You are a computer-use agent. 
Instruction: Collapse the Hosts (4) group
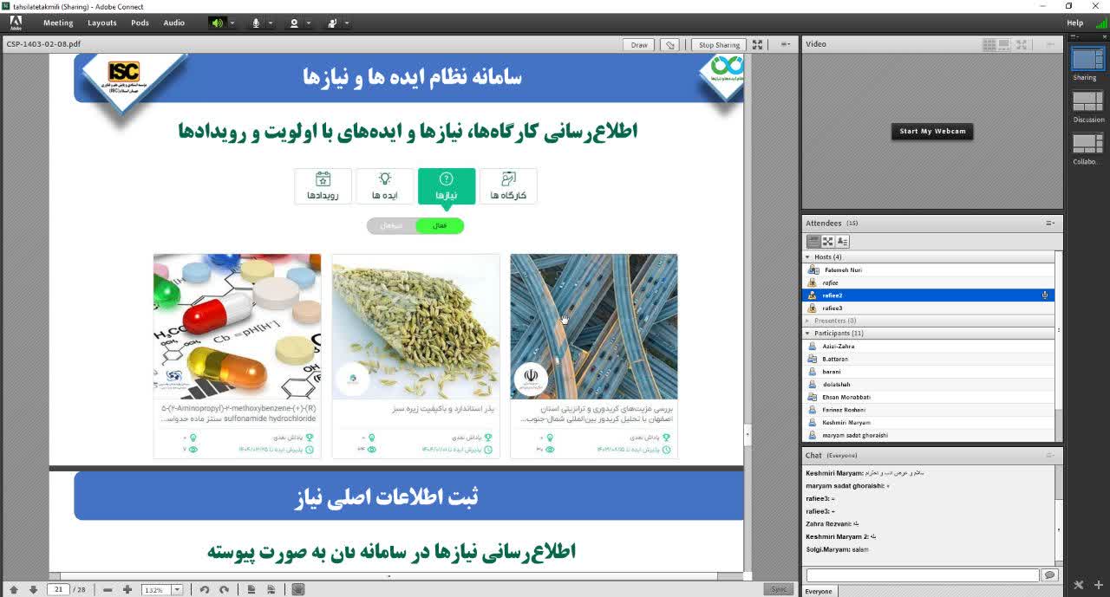808,257
